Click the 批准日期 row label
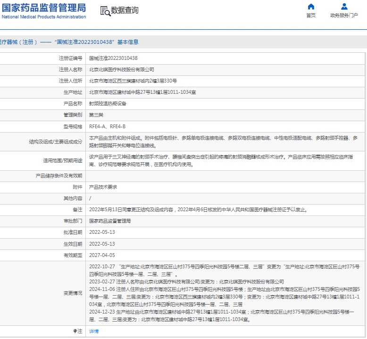 73,232
